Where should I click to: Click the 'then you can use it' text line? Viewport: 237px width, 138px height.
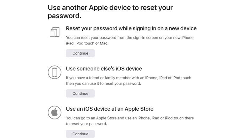103,83
